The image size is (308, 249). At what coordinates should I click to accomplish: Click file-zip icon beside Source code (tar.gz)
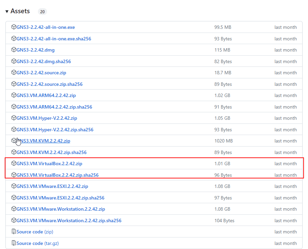[x=14, y=243]
